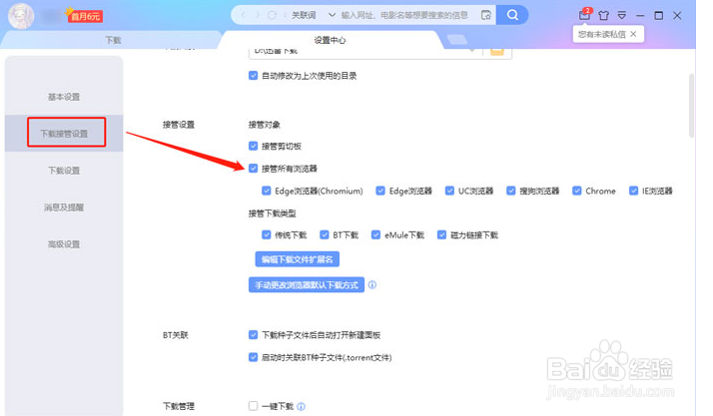Go back with the left arrow
Viewport: 713px width, 416px height.
pos(243,15)
